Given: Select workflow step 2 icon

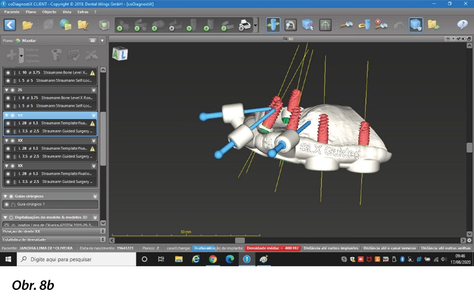Looking at the screenshot, I should 140,25.
